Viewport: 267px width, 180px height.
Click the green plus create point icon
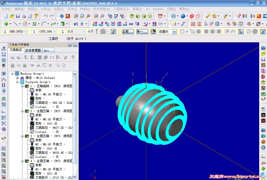[6, 24]
